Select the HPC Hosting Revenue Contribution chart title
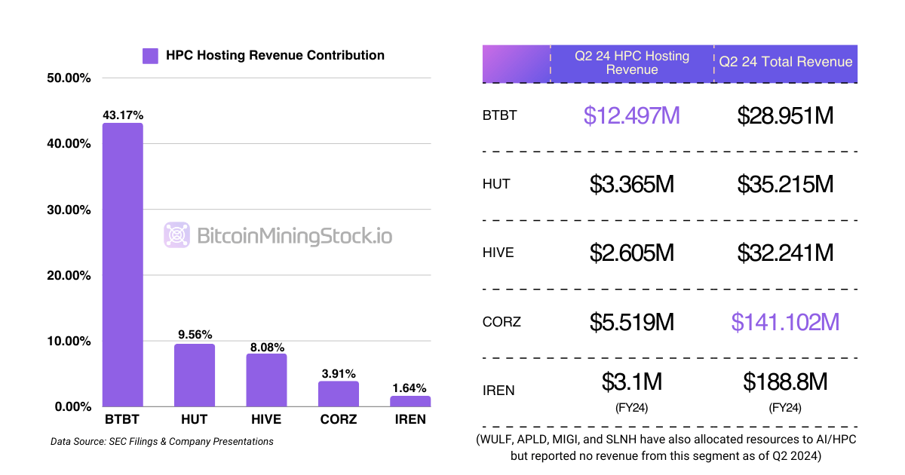Image resolution: width=905 pixels, height=475 pixels. point(275,55)
